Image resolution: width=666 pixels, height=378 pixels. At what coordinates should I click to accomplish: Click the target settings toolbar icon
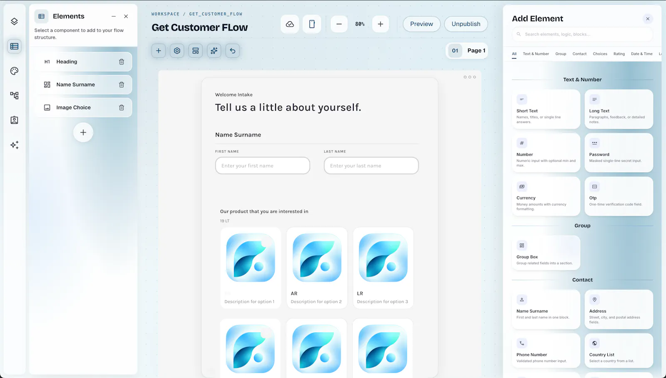[x=177, y=51]
